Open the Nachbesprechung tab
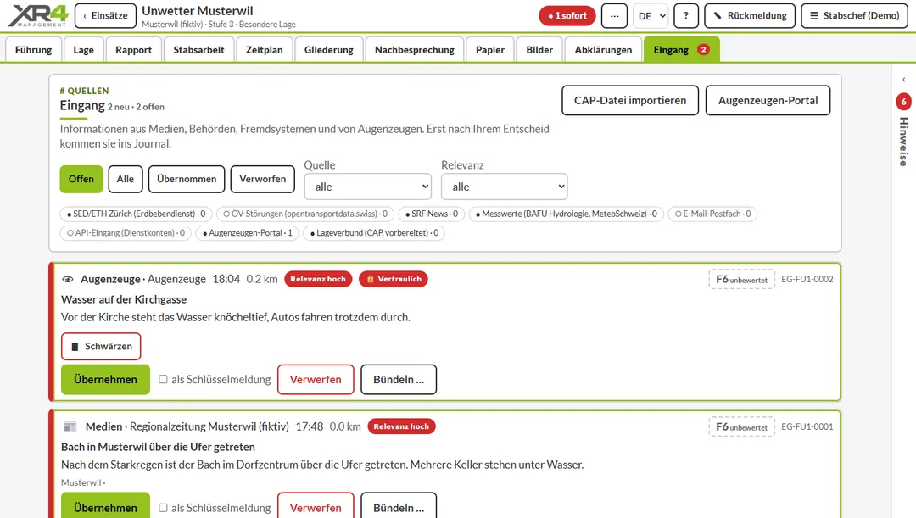 click(415, 50)
